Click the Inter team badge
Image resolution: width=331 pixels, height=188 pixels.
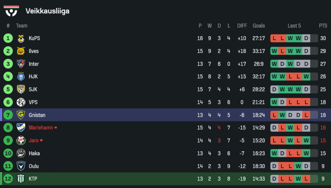[21, 64]
